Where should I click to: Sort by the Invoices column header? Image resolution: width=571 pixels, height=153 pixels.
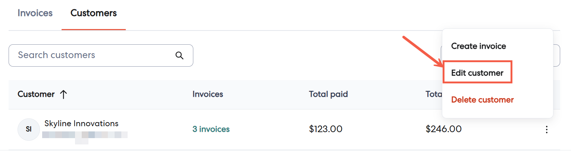(208, 95)
